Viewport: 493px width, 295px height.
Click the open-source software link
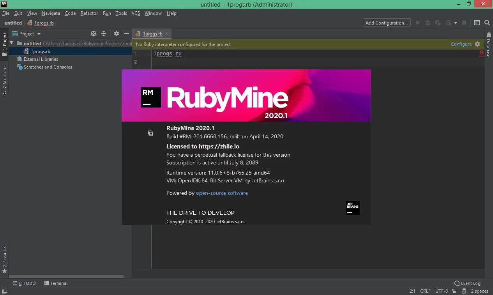(222, 193)
